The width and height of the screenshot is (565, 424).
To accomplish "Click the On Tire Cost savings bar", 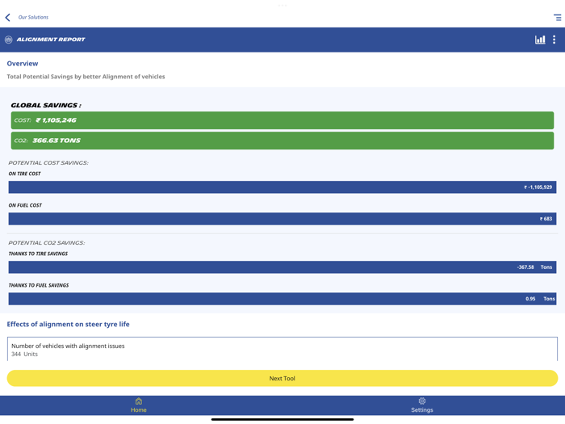I will (x=282, y=187).
